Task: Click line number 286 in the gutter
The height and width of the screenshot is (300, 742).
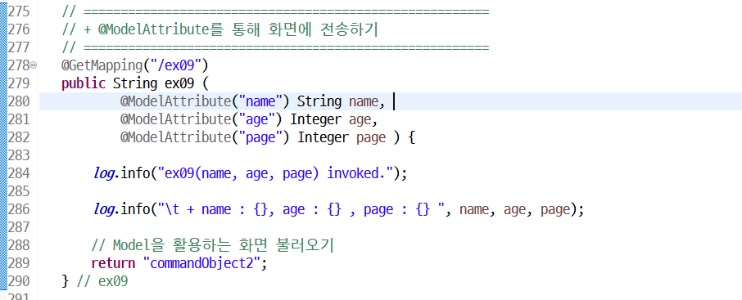Action: point(19,208)
